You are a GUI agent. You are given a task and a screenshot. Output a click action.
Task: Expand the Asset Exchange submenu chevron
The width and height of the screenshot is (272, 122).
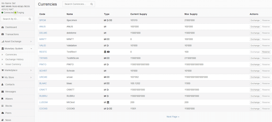pyautogui.click(x=31, y=41)
